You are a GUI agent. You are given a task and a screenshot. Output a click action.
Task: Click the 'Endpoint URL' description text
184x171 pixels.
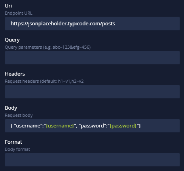[x=19, y=13]
